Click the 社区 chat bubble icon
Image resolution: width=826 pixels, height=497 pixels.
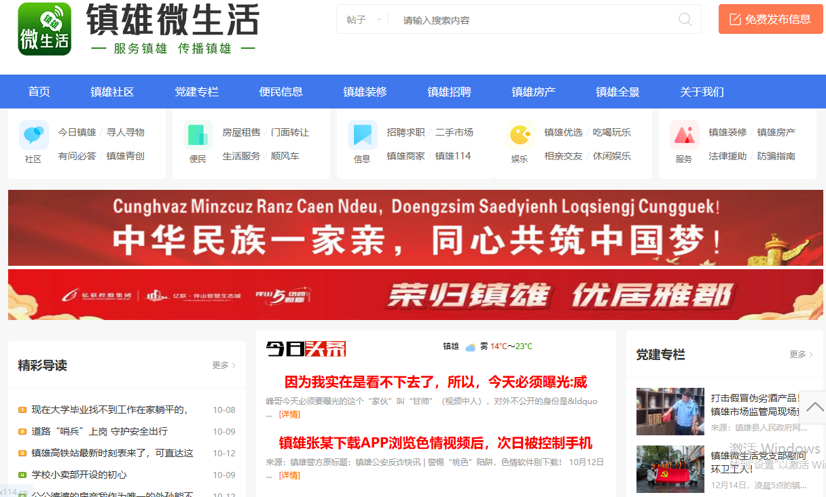click(33, 135)
